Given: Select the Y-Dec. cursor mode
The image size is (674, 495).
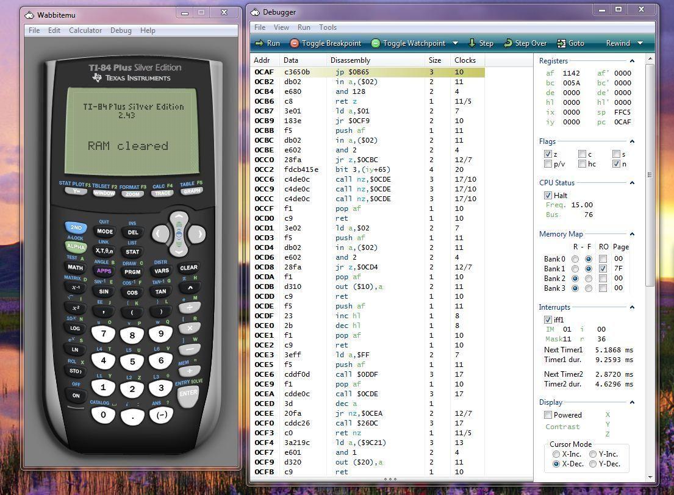Looking at the screenshot, I should (593, 464).
